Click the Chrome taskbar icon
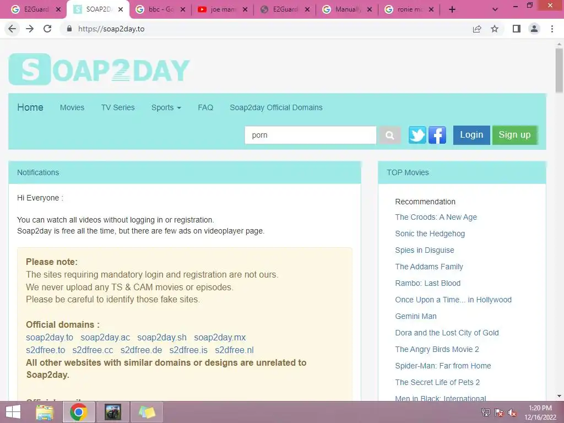 point(78,412)
